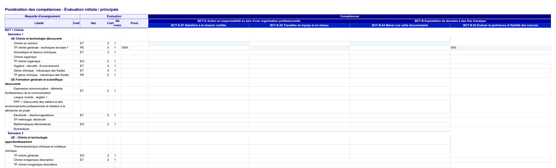
Task: Open the Semestre 2 section
Action: pos(16,133)
